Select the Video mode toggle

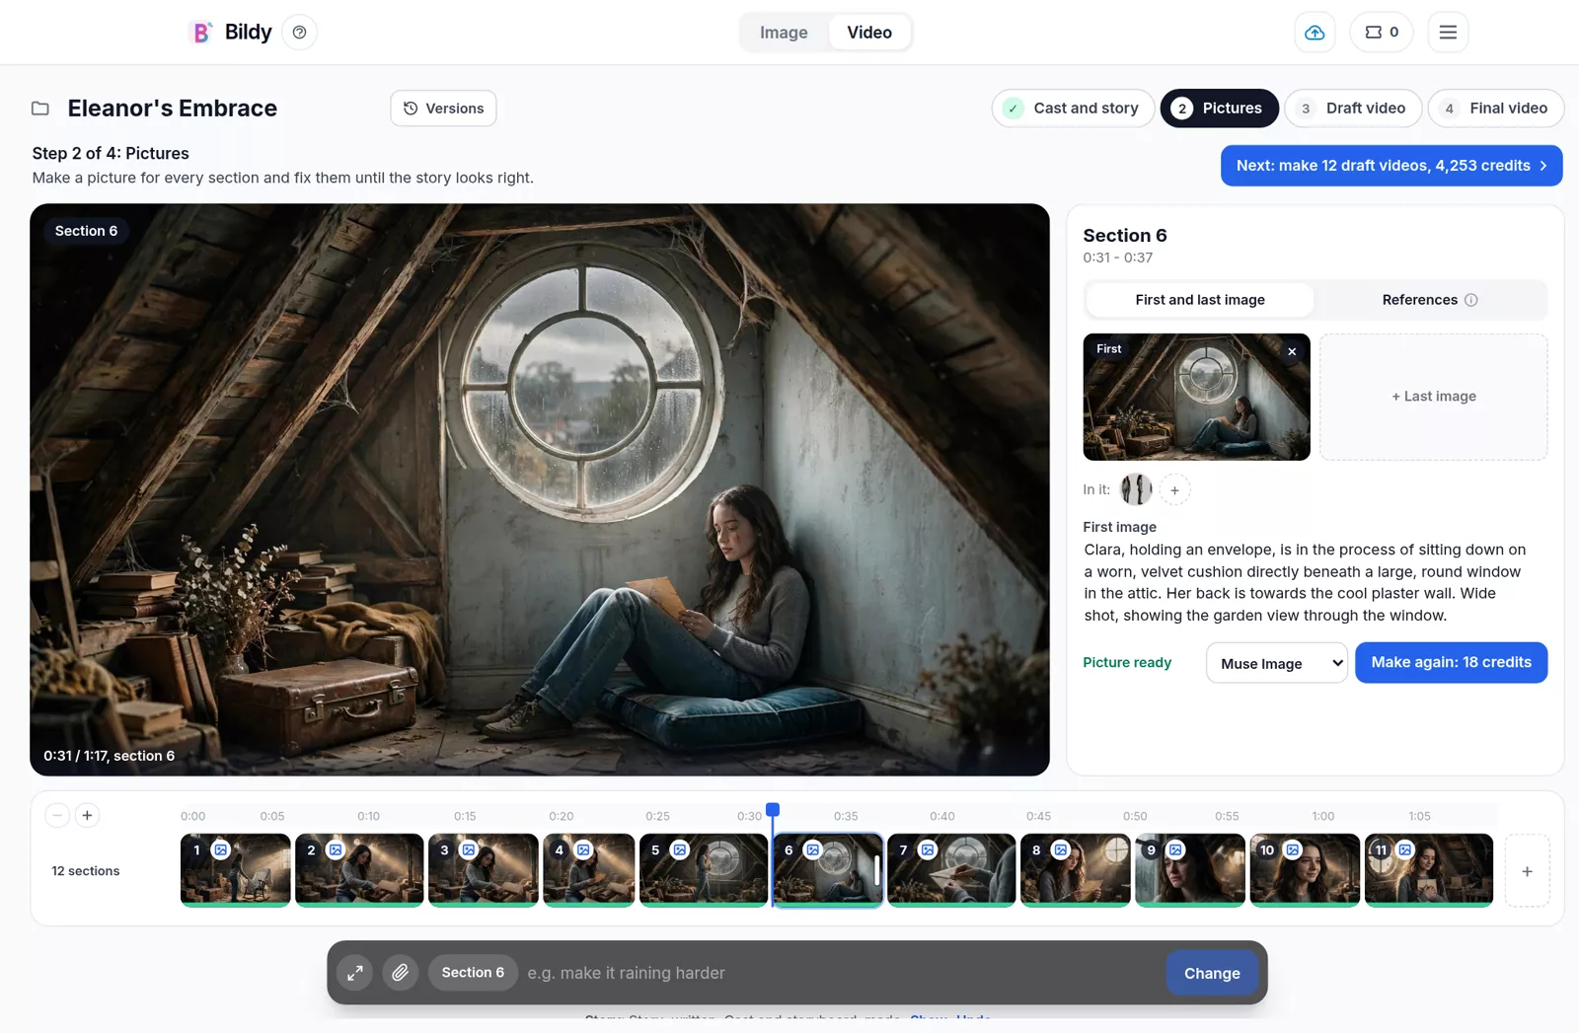point(869,33)
